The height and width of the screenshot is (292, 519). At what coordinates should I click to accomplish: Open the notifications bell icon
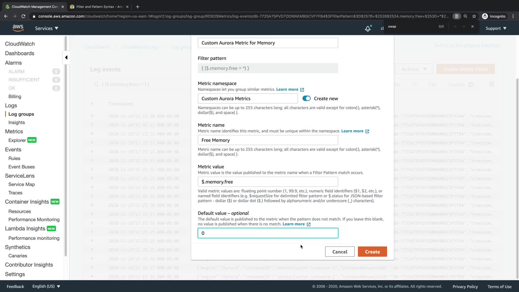pyautogui.click(x=368, y=28)
